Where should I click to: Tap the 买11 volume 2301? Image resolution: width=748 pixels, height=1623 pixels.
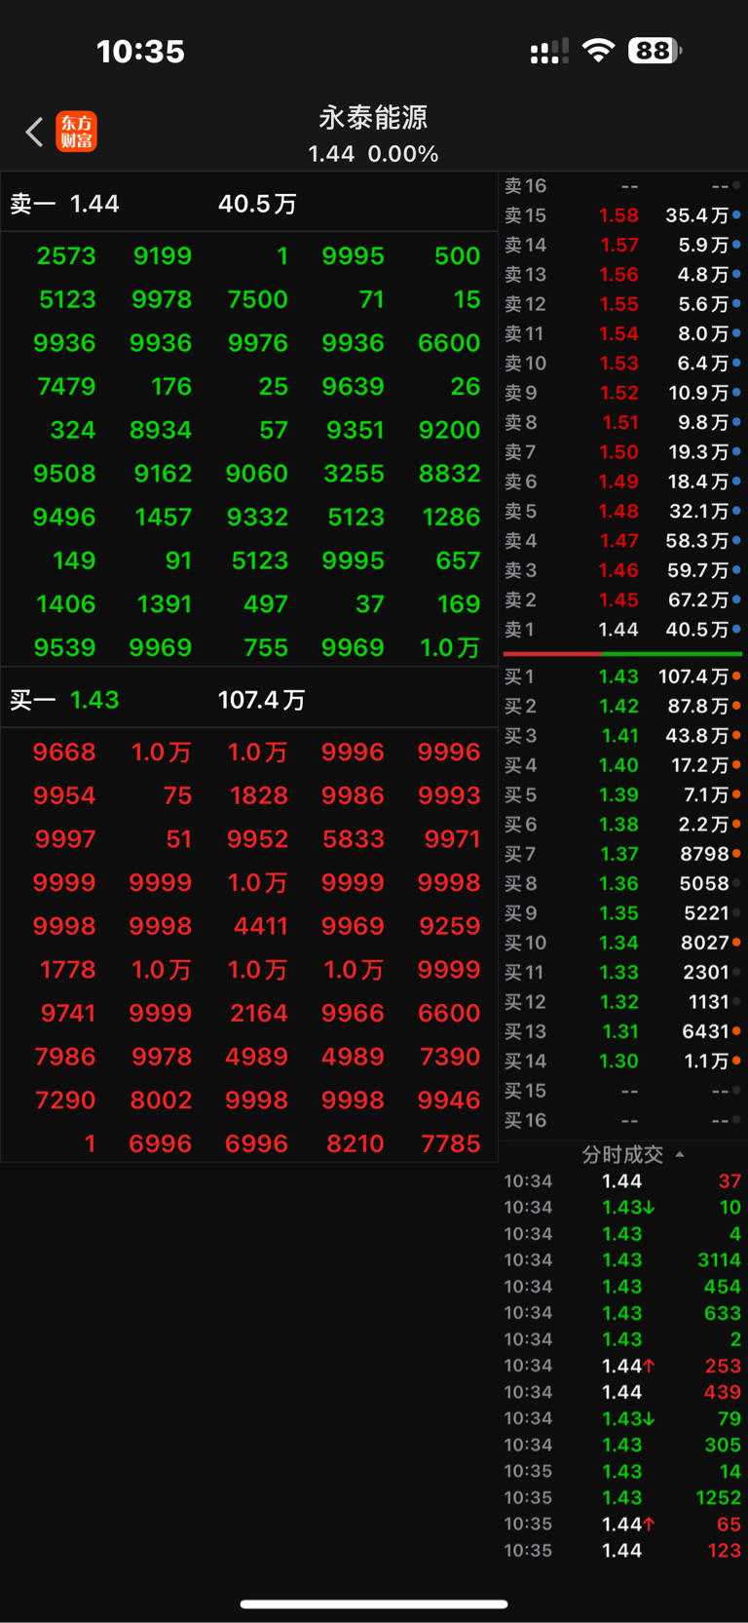pos(706,972)
